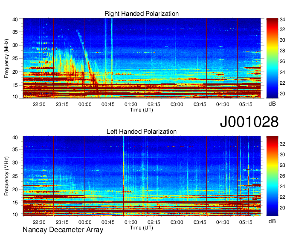Image resolution: width=290 pixels, height=235 pixels.
Task: Click 23:15 time tick on Right Handed plot
Action: pyautogui.click(x=62, y=104)
